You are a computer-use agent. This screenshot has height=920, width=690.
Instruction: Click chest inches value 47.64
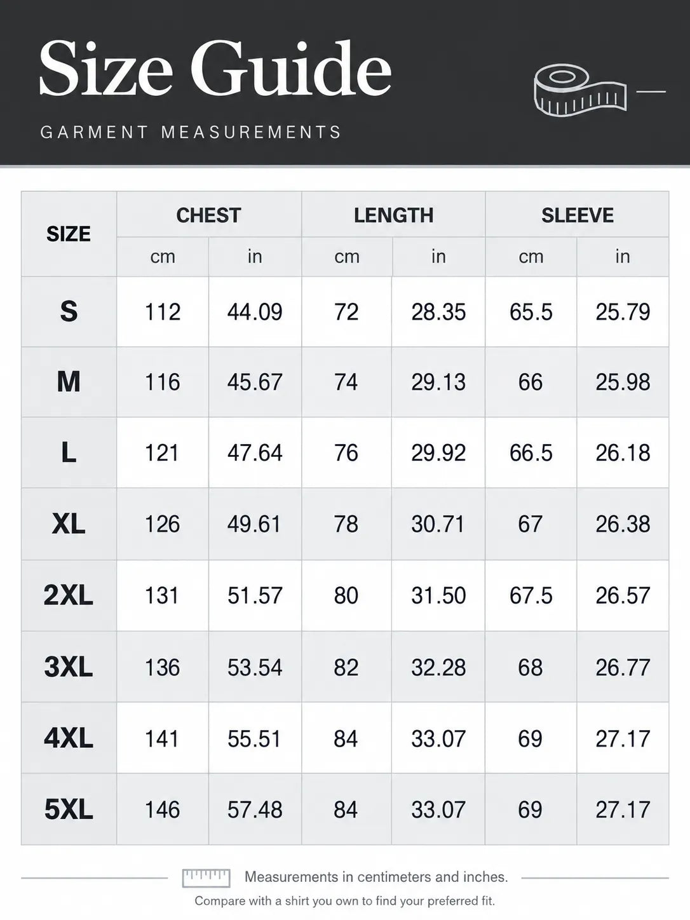click(255, 453)
